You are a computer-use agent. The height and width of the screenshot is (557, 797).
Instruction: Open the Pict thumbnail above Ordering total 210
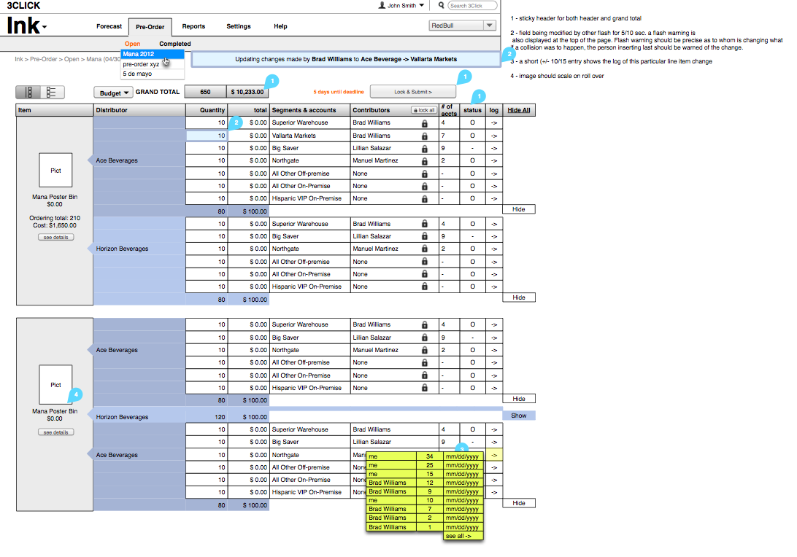point(55,170)
